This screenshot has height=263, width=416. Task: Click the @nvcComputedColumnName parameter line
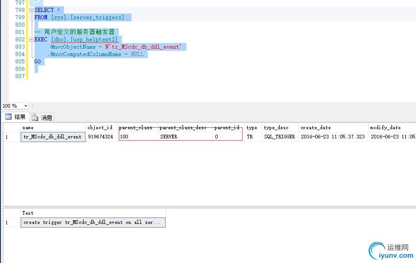coord(86,54)
